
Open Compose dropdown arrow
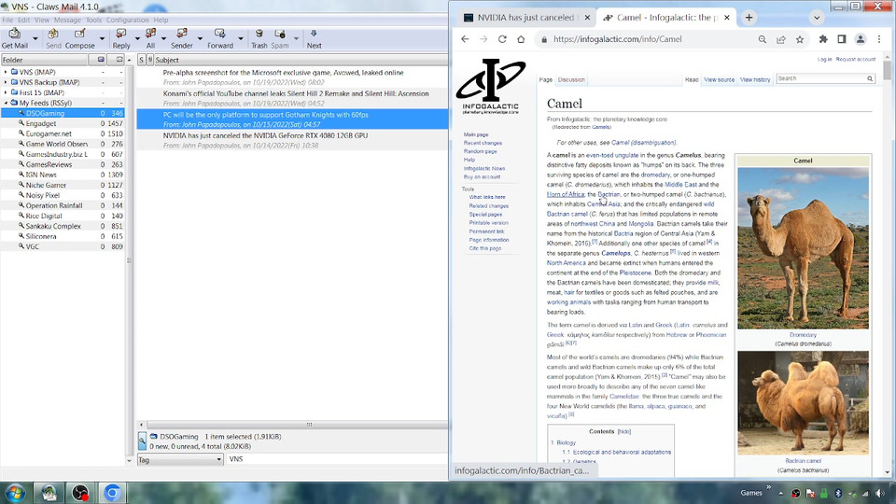[x=102, y=39]
